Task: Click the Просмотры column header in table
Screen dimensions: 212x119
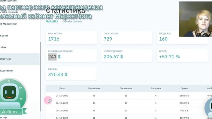Action: click(x=94, y=89)
